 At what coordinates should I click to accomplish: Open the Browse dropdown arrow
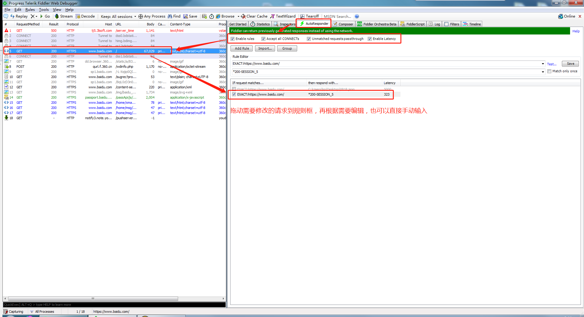tap(238, 16)
